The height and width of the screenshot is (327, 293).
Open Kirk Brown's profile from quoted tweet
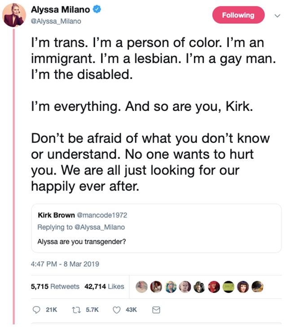click(x=56, y=215)
